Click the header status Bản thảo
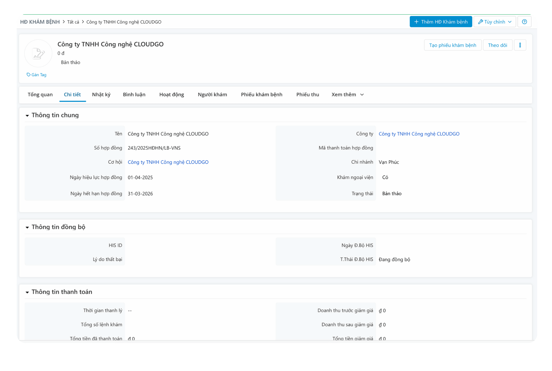Image resolution: width=552 pixels, height=371 pixels. 70,62
